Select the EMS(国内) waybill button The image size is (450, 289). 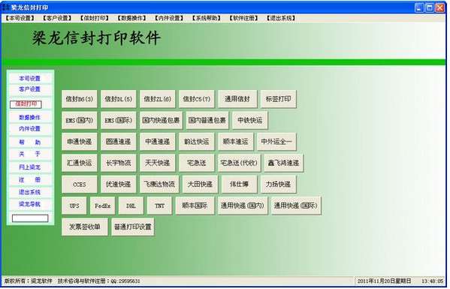(79, 120)
